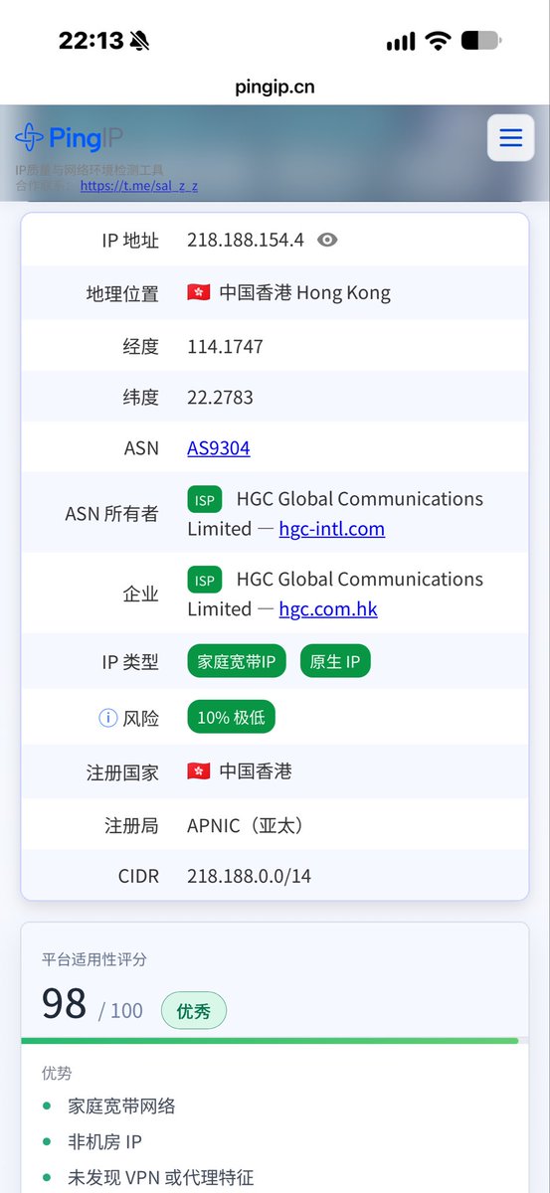The width and height of the screenshot is (550, 1193).
Task: Click the 家庭宽带IP badge
Action: [x=238, y=662]
